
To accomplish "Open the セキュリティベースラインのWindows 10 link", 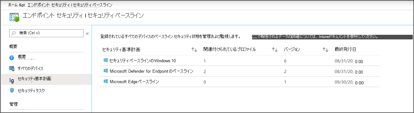I will (x=142, y=61).
